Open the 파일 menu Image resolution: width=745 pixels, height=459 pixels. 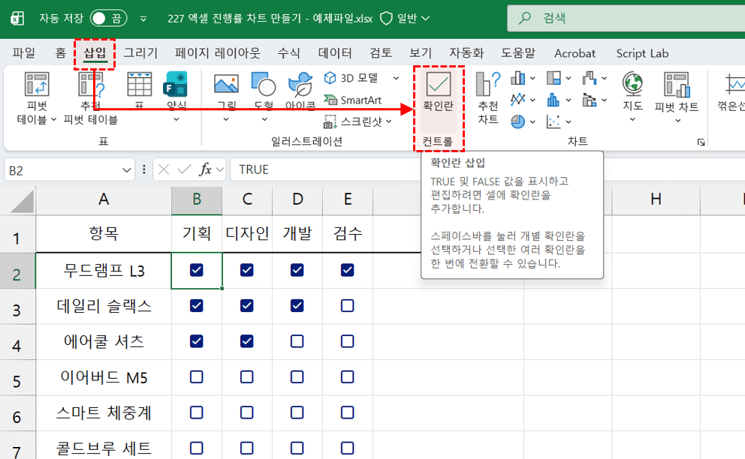(x=23, y=53)
